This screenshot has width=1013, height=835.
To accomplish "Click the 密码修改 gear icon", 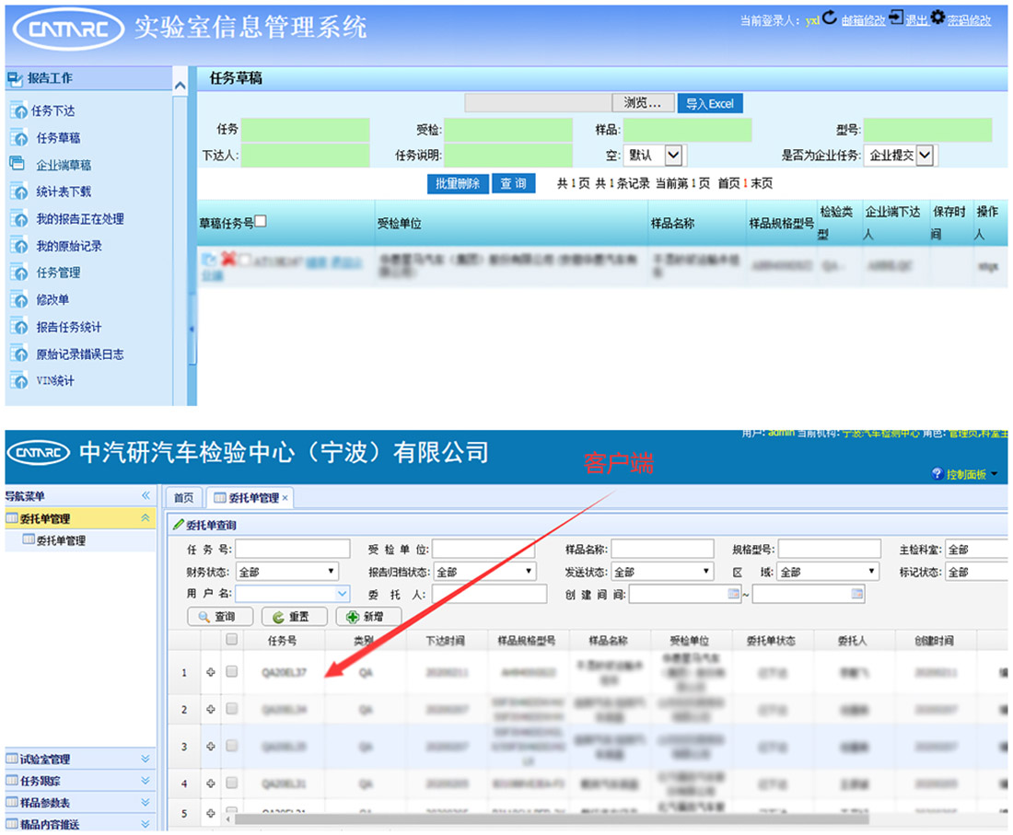I will [937, 18].
